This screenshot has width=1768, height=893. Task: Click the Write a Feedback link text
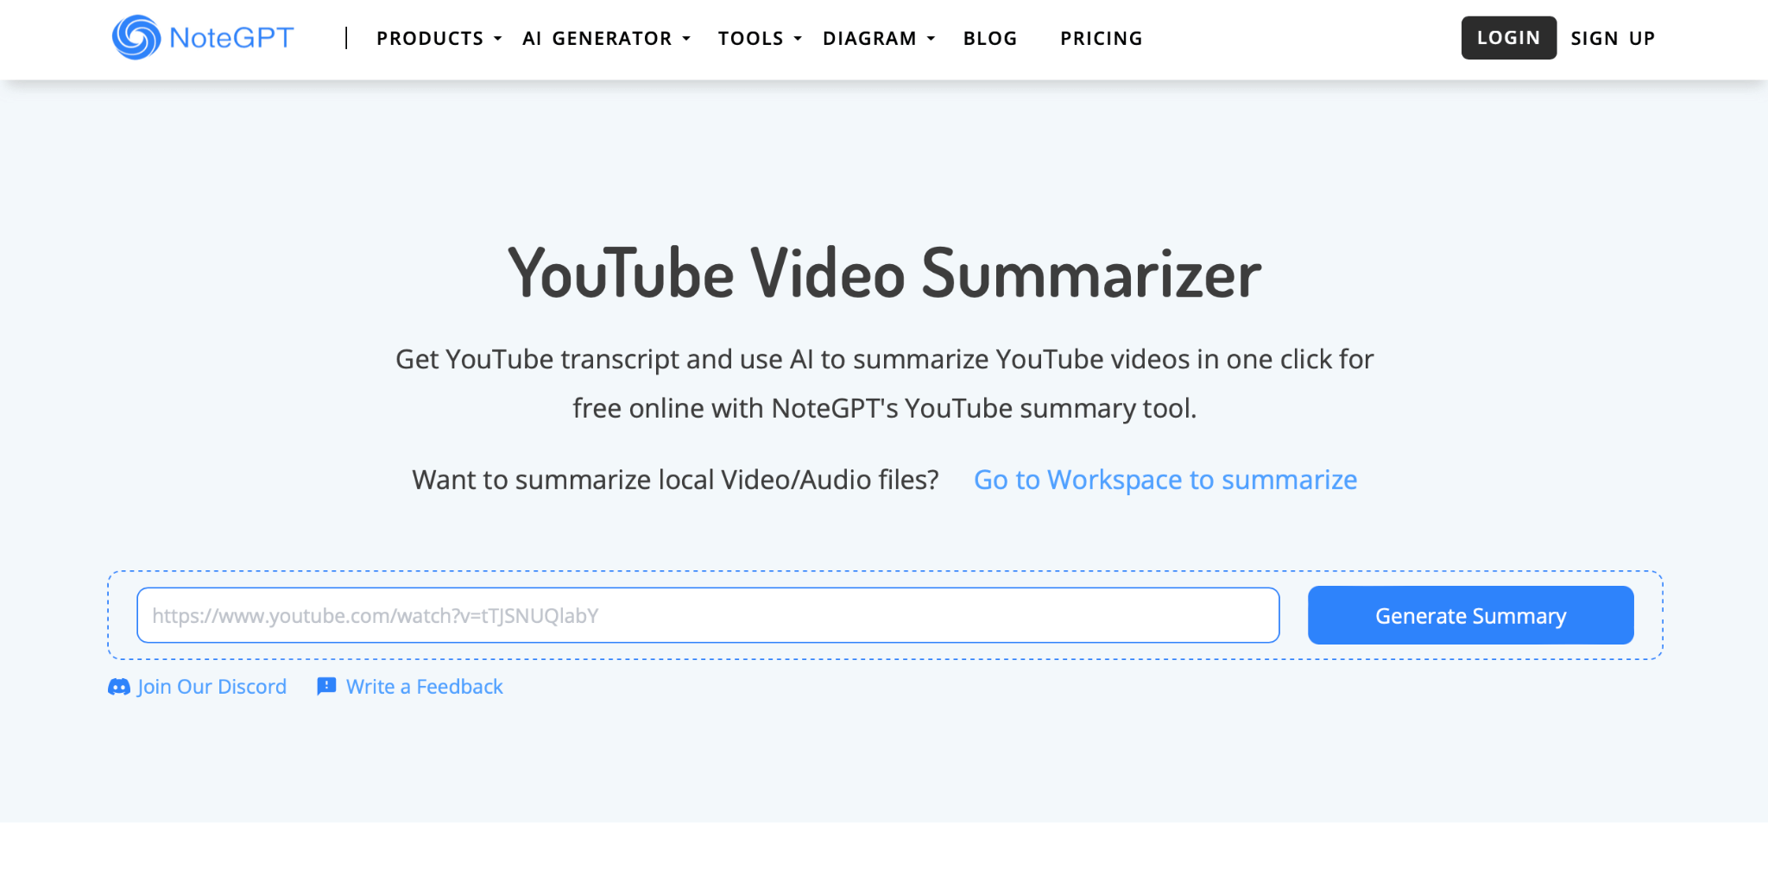click(x=425, y=687)
